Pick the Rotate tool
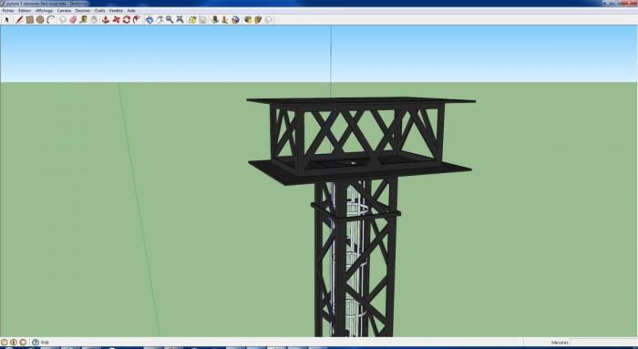This screenshot has width=638, height=349. pyautogui.click(x=126, y=19)
